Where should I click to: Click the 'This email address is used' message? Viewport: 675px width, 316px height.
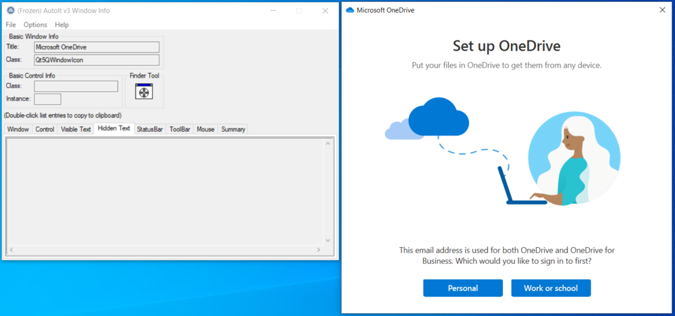(x=507, y=255)
